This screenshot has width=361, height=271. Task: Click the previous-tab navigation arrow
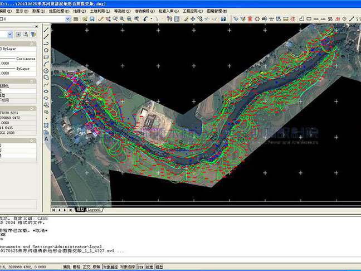[x=60, y=210]
